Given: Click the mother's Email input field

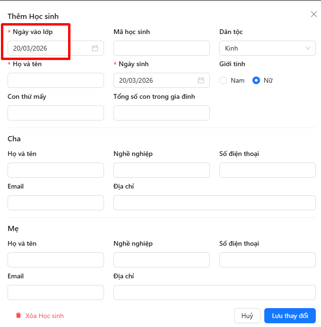Looking at the screenshot, I should pos(56,293).
